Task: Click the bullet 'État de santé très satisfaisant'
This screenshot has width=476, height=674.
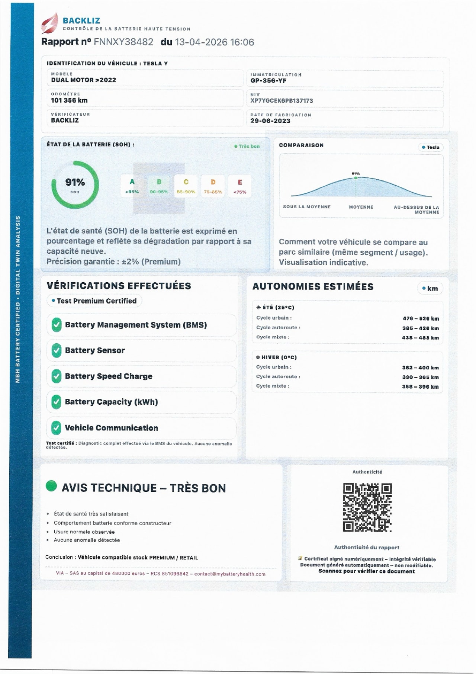Action: click(x=91, y=514)
